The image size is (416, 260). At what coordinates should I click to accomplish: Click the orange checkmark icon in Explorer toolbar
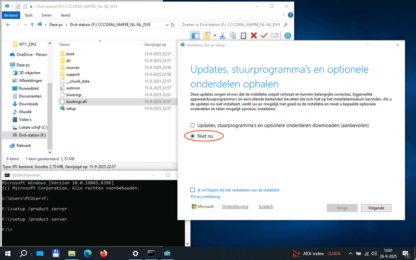(264, 35)
